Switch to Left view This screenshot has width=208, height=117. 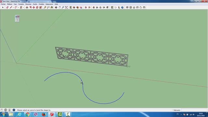tap(144, 7)
